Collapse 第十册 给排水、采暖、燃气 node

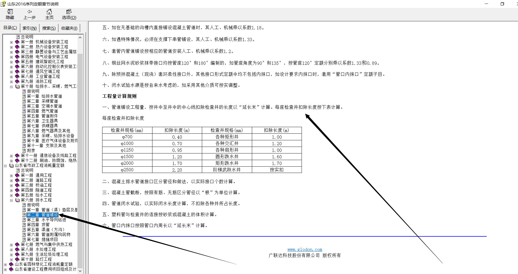[x=11, y=87]
